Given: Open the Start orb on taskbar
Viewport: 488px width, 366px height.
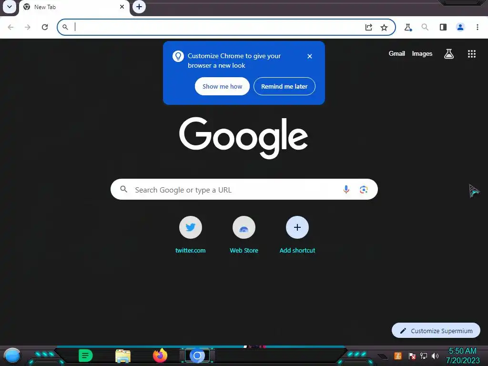Looking at the screenshot, I should pyautogui.click(x=12, y=356).
